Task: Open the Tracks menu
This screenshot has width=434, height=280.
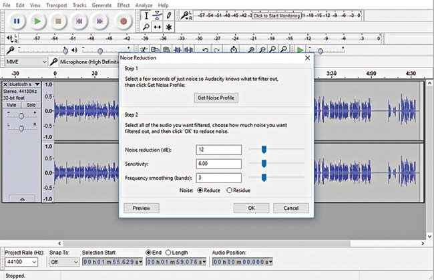Action: tap(79, 5)
